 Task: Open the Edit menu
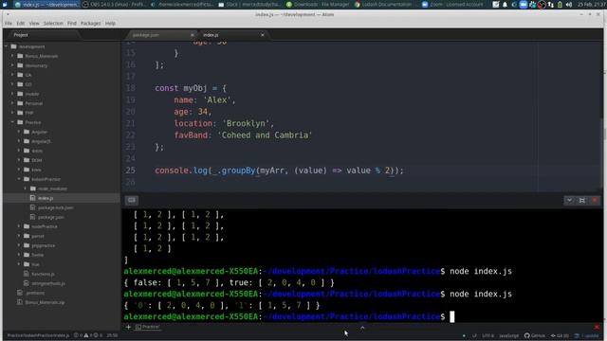[x=21, y=23]
